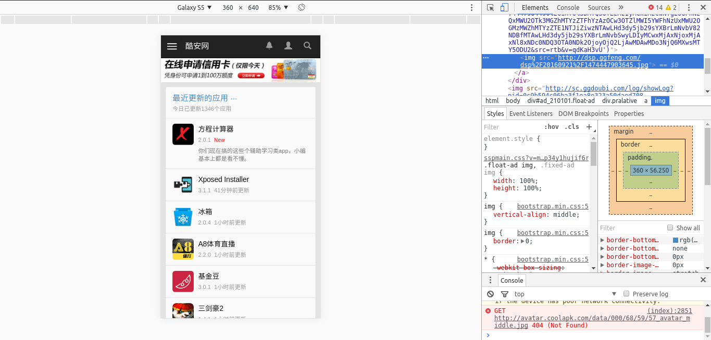Open device toolbar more options menu
Viewport: 711px width, 340px height.
pyautogui.click(x=471, y=7)
